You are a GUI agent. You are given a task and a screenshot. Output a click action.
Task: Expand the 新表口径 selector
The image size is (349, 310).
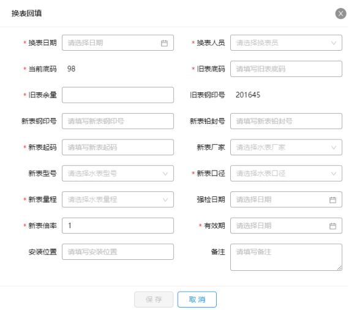286,173
